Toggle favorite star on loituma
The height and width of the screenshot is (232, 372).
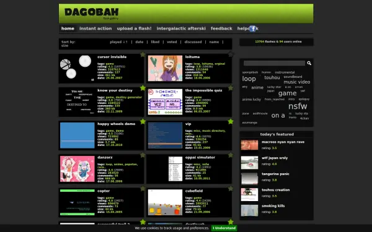(231, 54)
